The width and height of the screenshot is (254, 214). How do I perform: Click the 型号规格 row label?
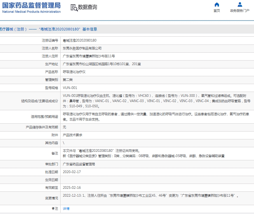51,88
